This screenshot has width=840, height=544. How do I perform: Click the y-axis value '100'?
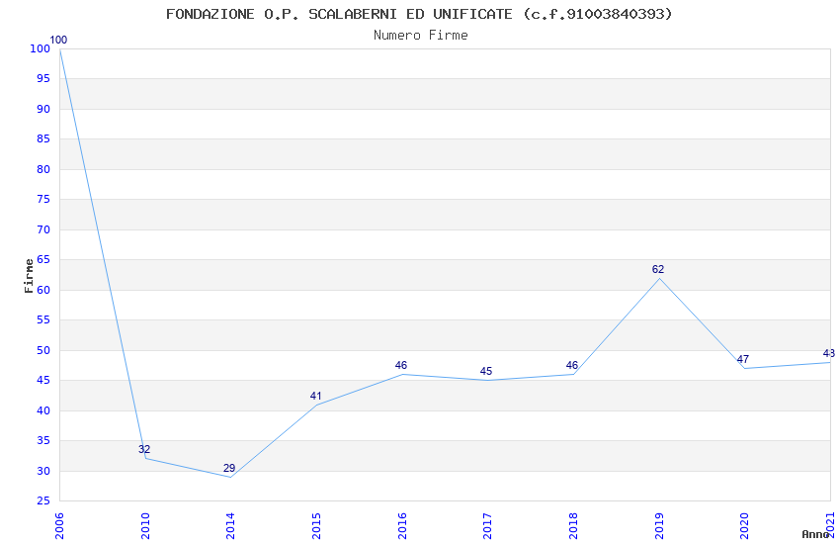pos(41,48)
